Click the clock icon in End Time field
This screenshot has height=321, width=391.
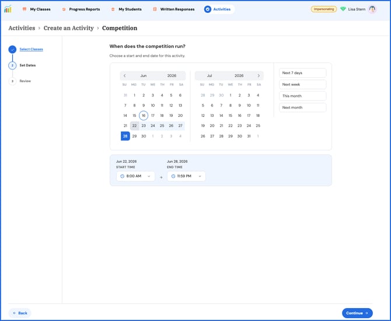pyautogui.click(x=173, y=176)
